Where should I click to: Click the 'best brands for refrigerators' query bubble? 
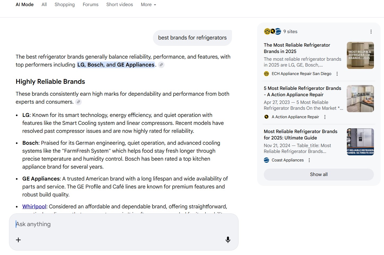(x=192, y=38)
